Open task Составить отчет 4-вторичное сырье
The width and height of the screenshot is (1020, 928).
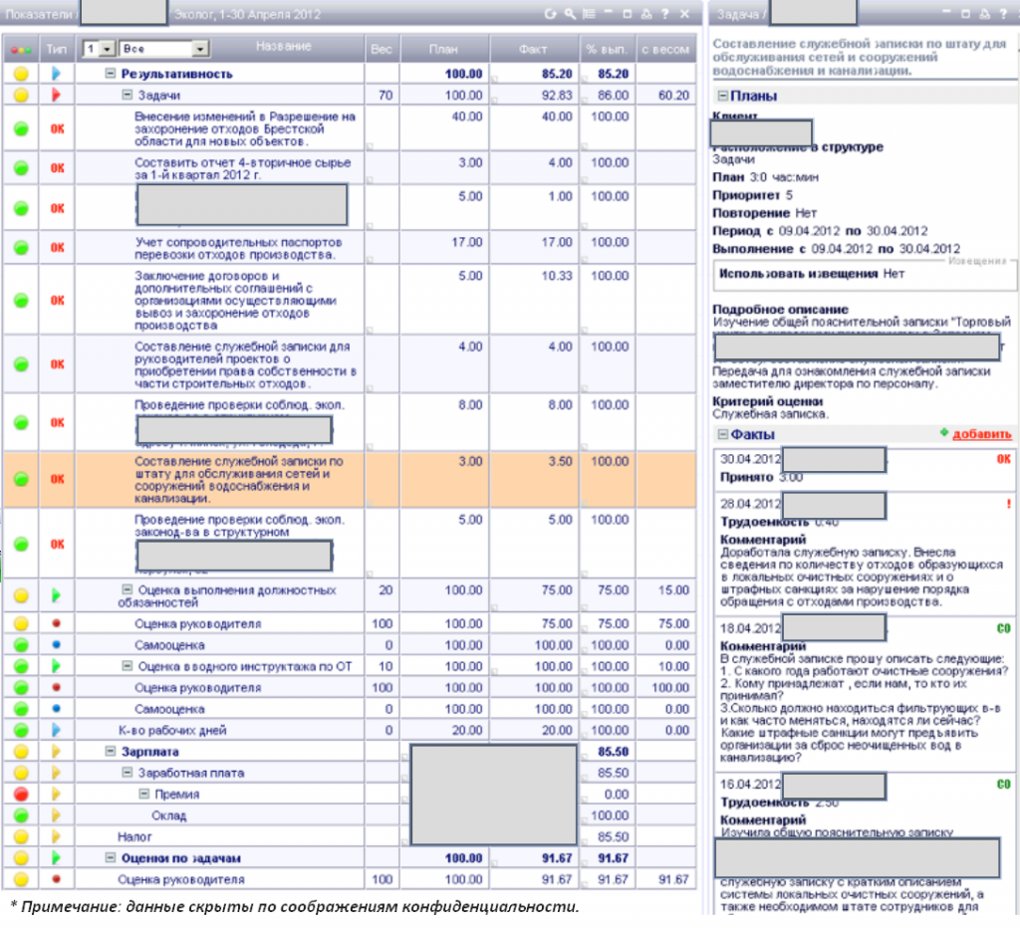click(243, 168)
